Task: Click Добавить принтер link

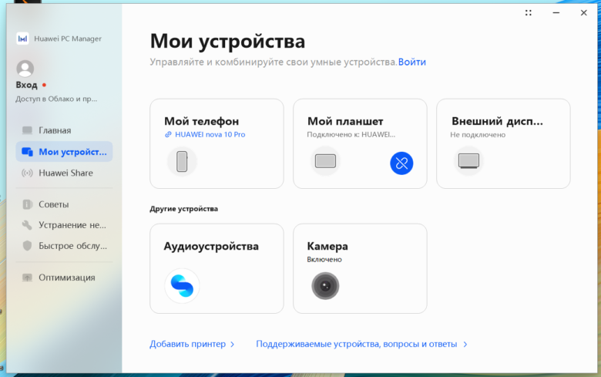Action: pyautogui.click(x=187, y=344)
